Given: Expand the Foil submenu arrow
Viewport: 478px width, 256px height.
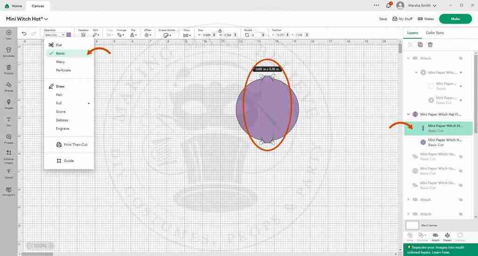Looking at the screenshot, I should [89, 103].
